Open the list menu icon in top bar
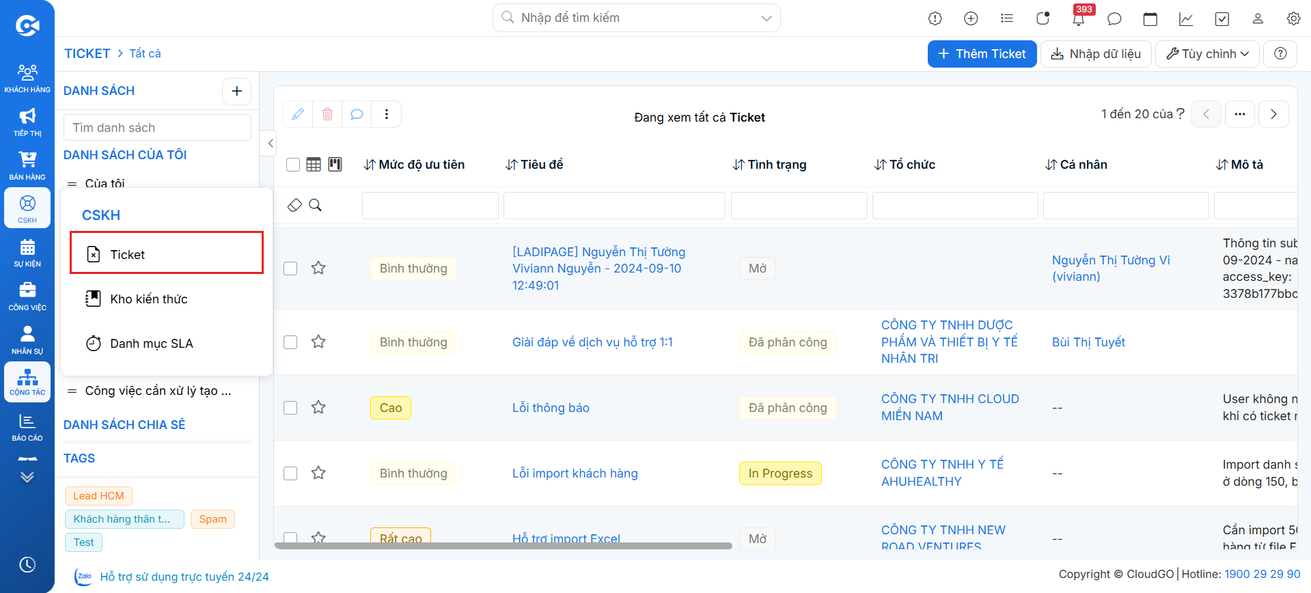This screenshot has width=1311, height=593. coord(1007,18)
